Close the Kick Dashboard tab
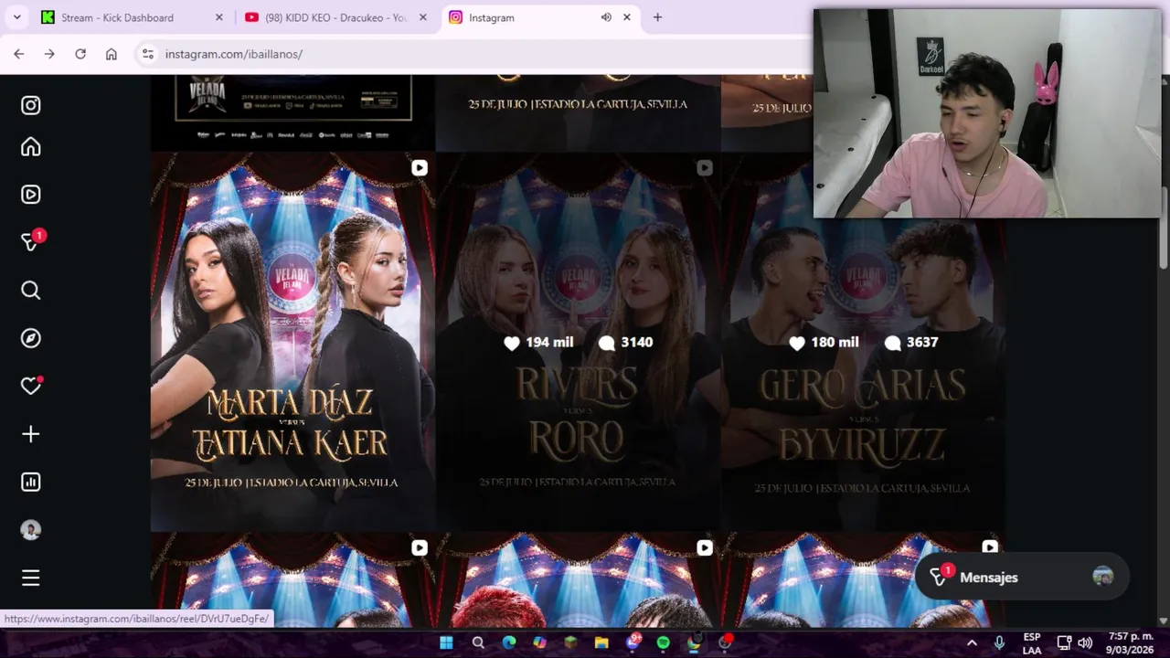 pos(218,17)
